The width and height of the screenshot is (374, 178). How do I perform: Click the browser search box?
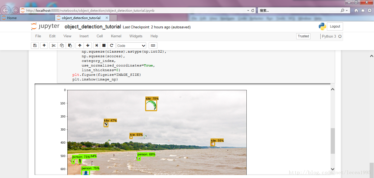tap(299, 10)
